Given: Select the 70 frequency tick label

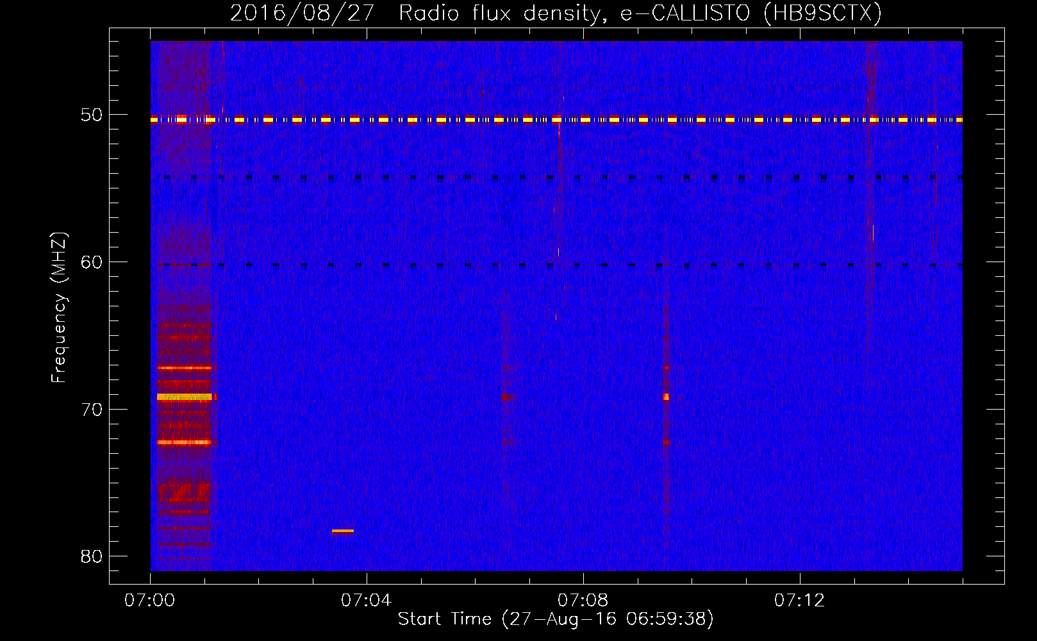Looking at the screenshot, I should pyautogui.click(x=92, y=410).
